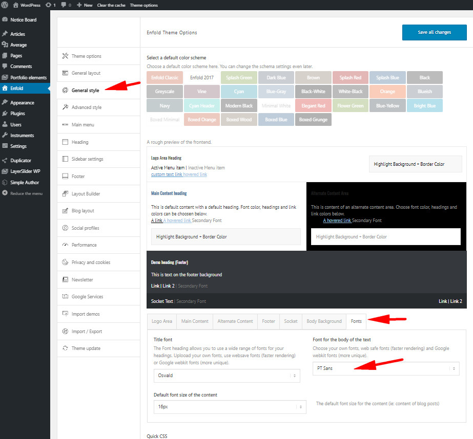Viewport: 473px width, 439px height.
Task: Open the body font dropdown showing PT Sans
Action: point(386,368)
